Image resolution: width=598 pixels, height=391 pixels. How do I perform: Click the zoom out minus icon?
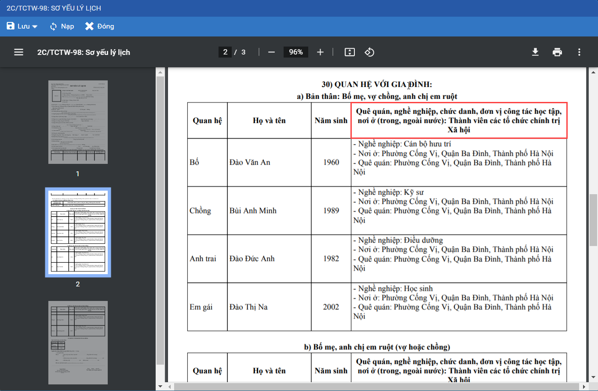271,52
